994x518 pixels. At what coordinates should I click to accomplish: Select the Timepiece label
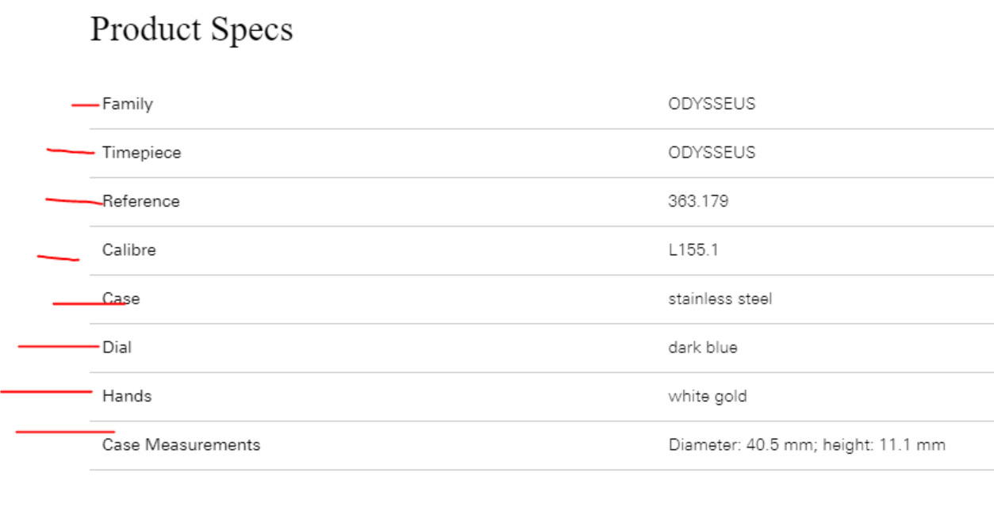point(141,153)
